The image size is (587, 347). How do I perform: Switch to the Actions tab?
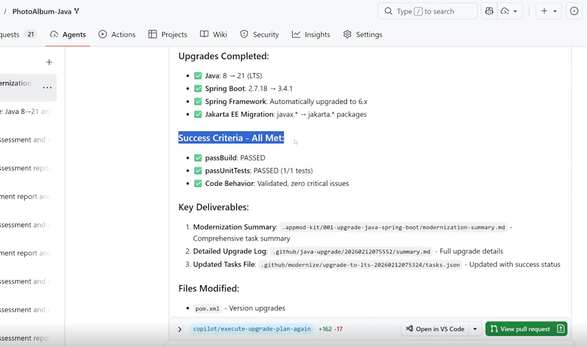point(117,34)
